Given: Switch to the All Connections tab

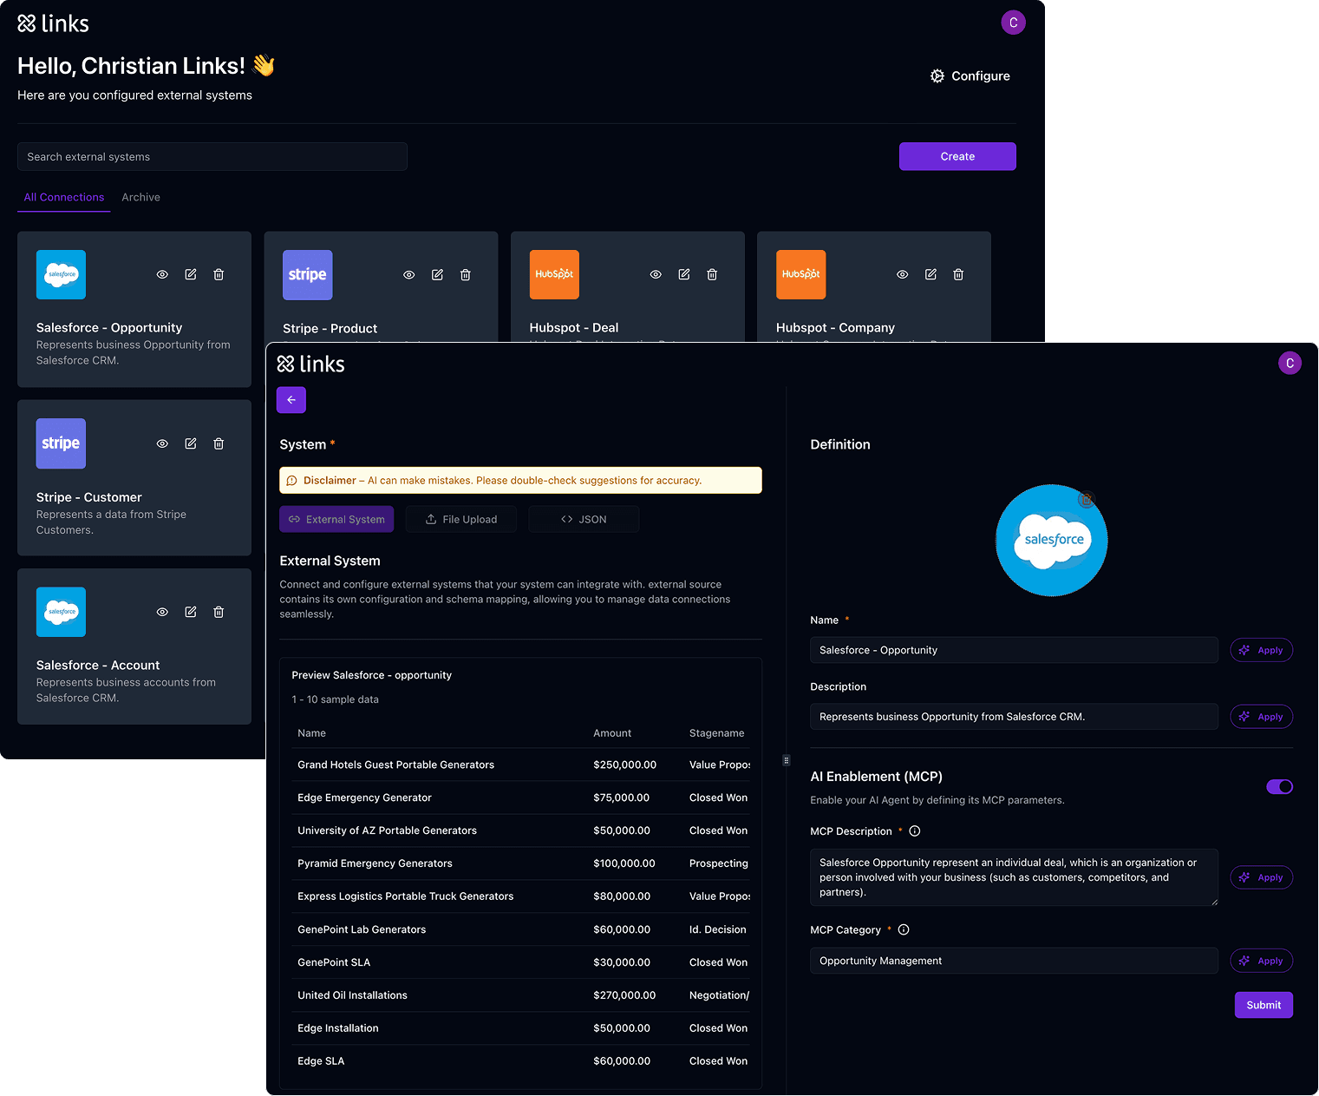Looking at the screenshot, I should (x=64, y=198).
